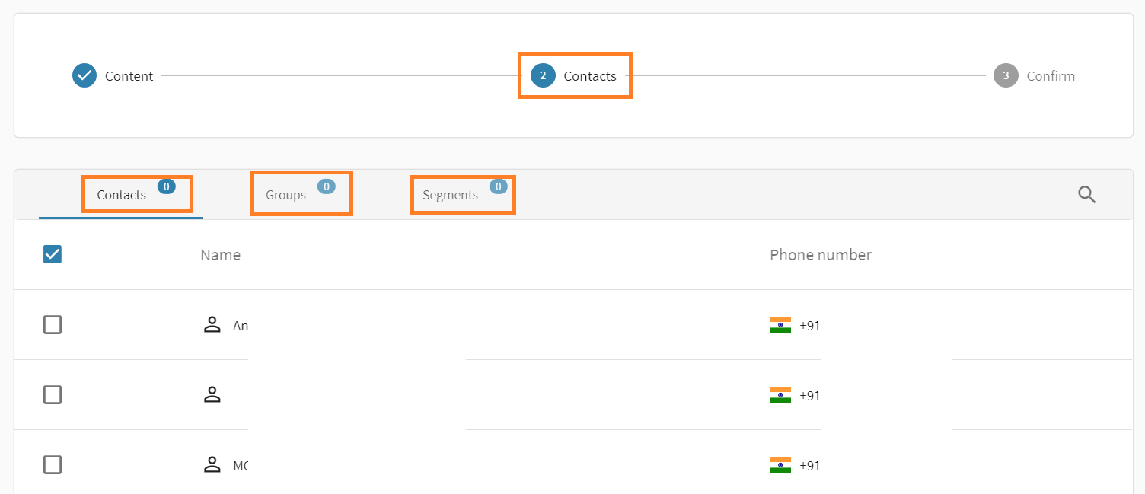Click the India flag in the second row
Viewport: 1145px width, 494px height.
coord(780,395)
